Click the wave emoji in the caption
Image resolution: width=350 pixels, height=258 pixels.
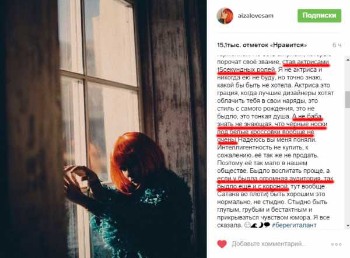tap(254, 225)
